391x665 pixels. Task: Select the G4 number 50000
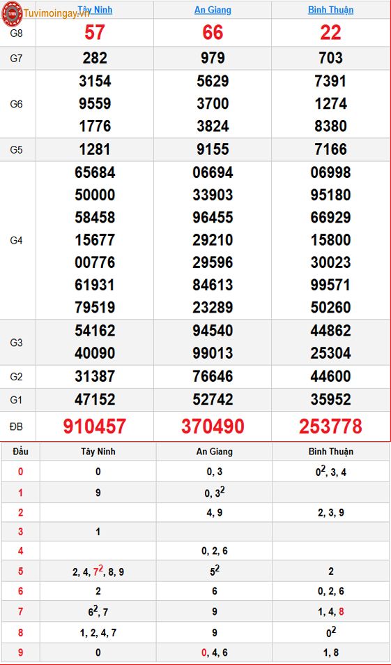tap(95, 195)
